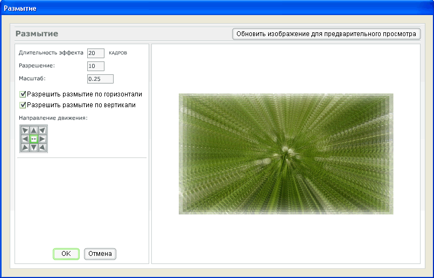Click 'Обновить изображение для предварительного просмотра'
This screenshot has height=278, width=434.
click(x=326, y=34)
